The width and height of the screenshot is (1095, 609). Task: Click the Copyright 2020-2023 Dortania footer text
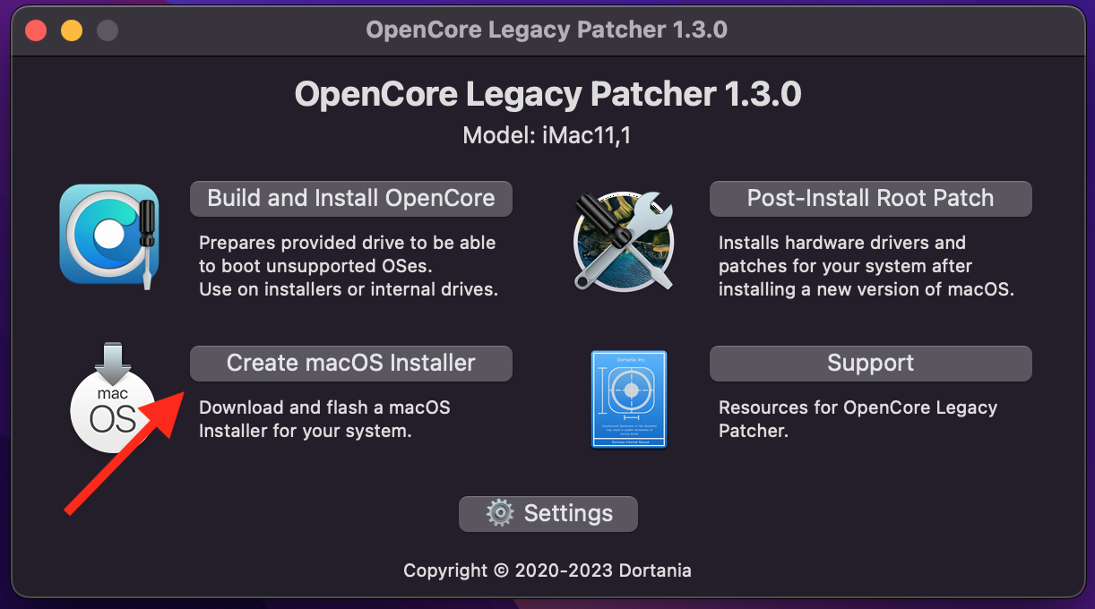(547, 570)
